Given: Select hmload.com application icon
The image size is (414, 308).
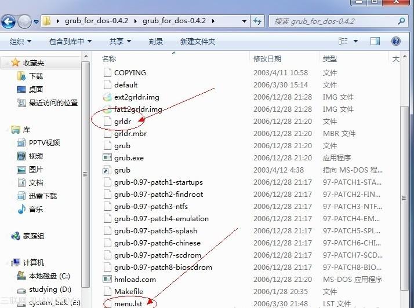Looking at the screenshot, I should click(107, 279).
